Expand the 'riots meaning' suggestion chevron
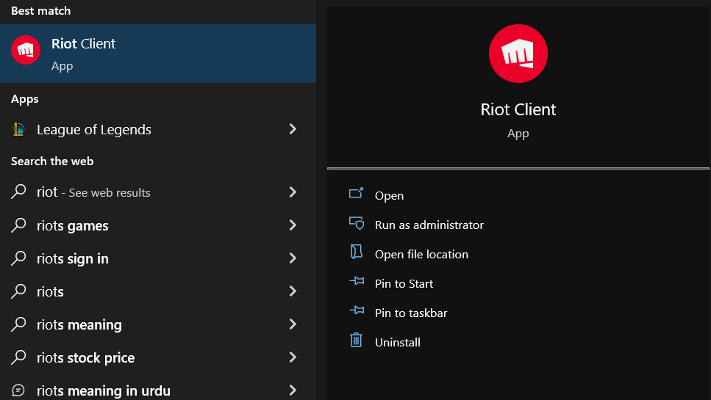Image resolution: width=711 pixels, height=400 pixels. click(x=293, y=324)
